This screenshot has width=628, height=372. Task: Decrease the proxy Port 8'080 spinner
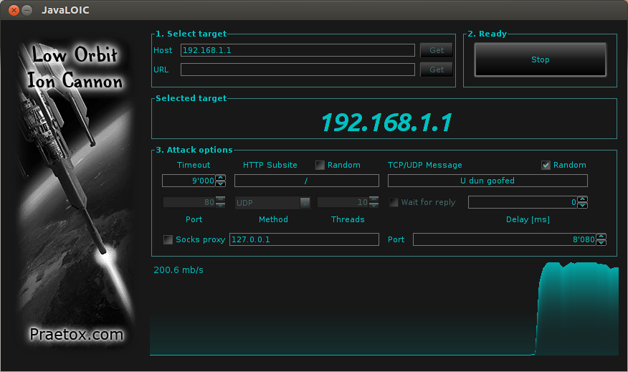tap(601, 243)
